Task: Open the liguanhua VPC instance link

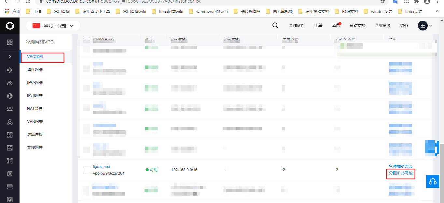Action: point(102,167)
